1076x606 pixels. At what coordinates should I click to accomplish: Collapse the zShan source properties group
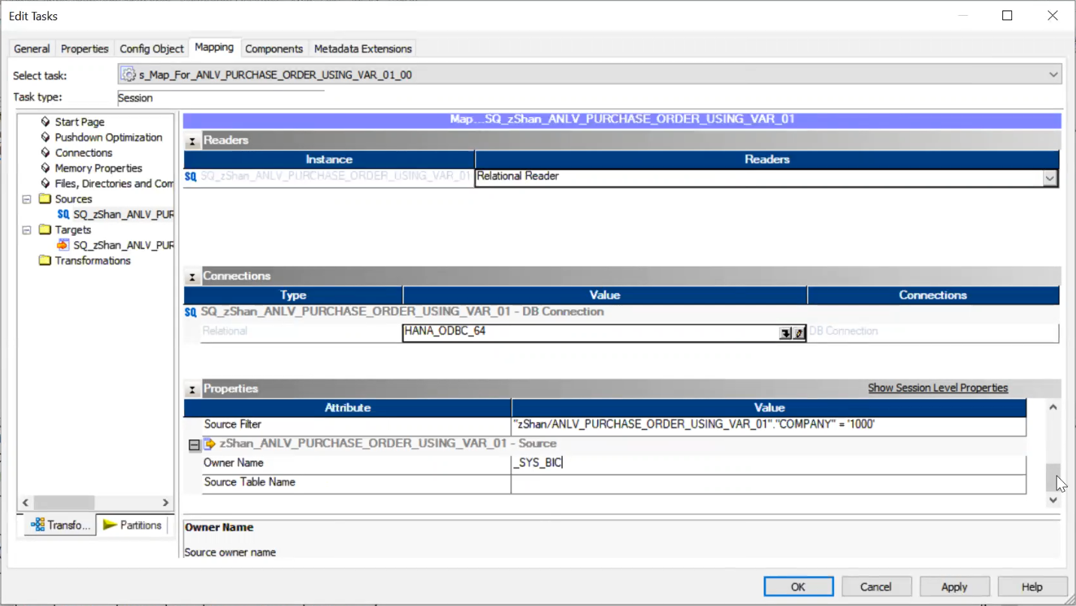(x=194, y=445)
